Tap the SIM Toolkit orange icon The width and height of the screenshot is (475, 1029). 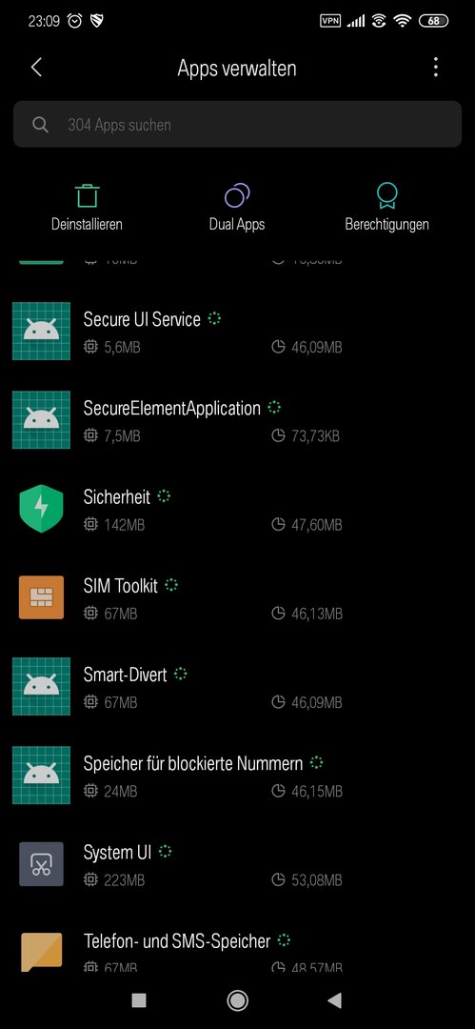[x=41, y=597]
